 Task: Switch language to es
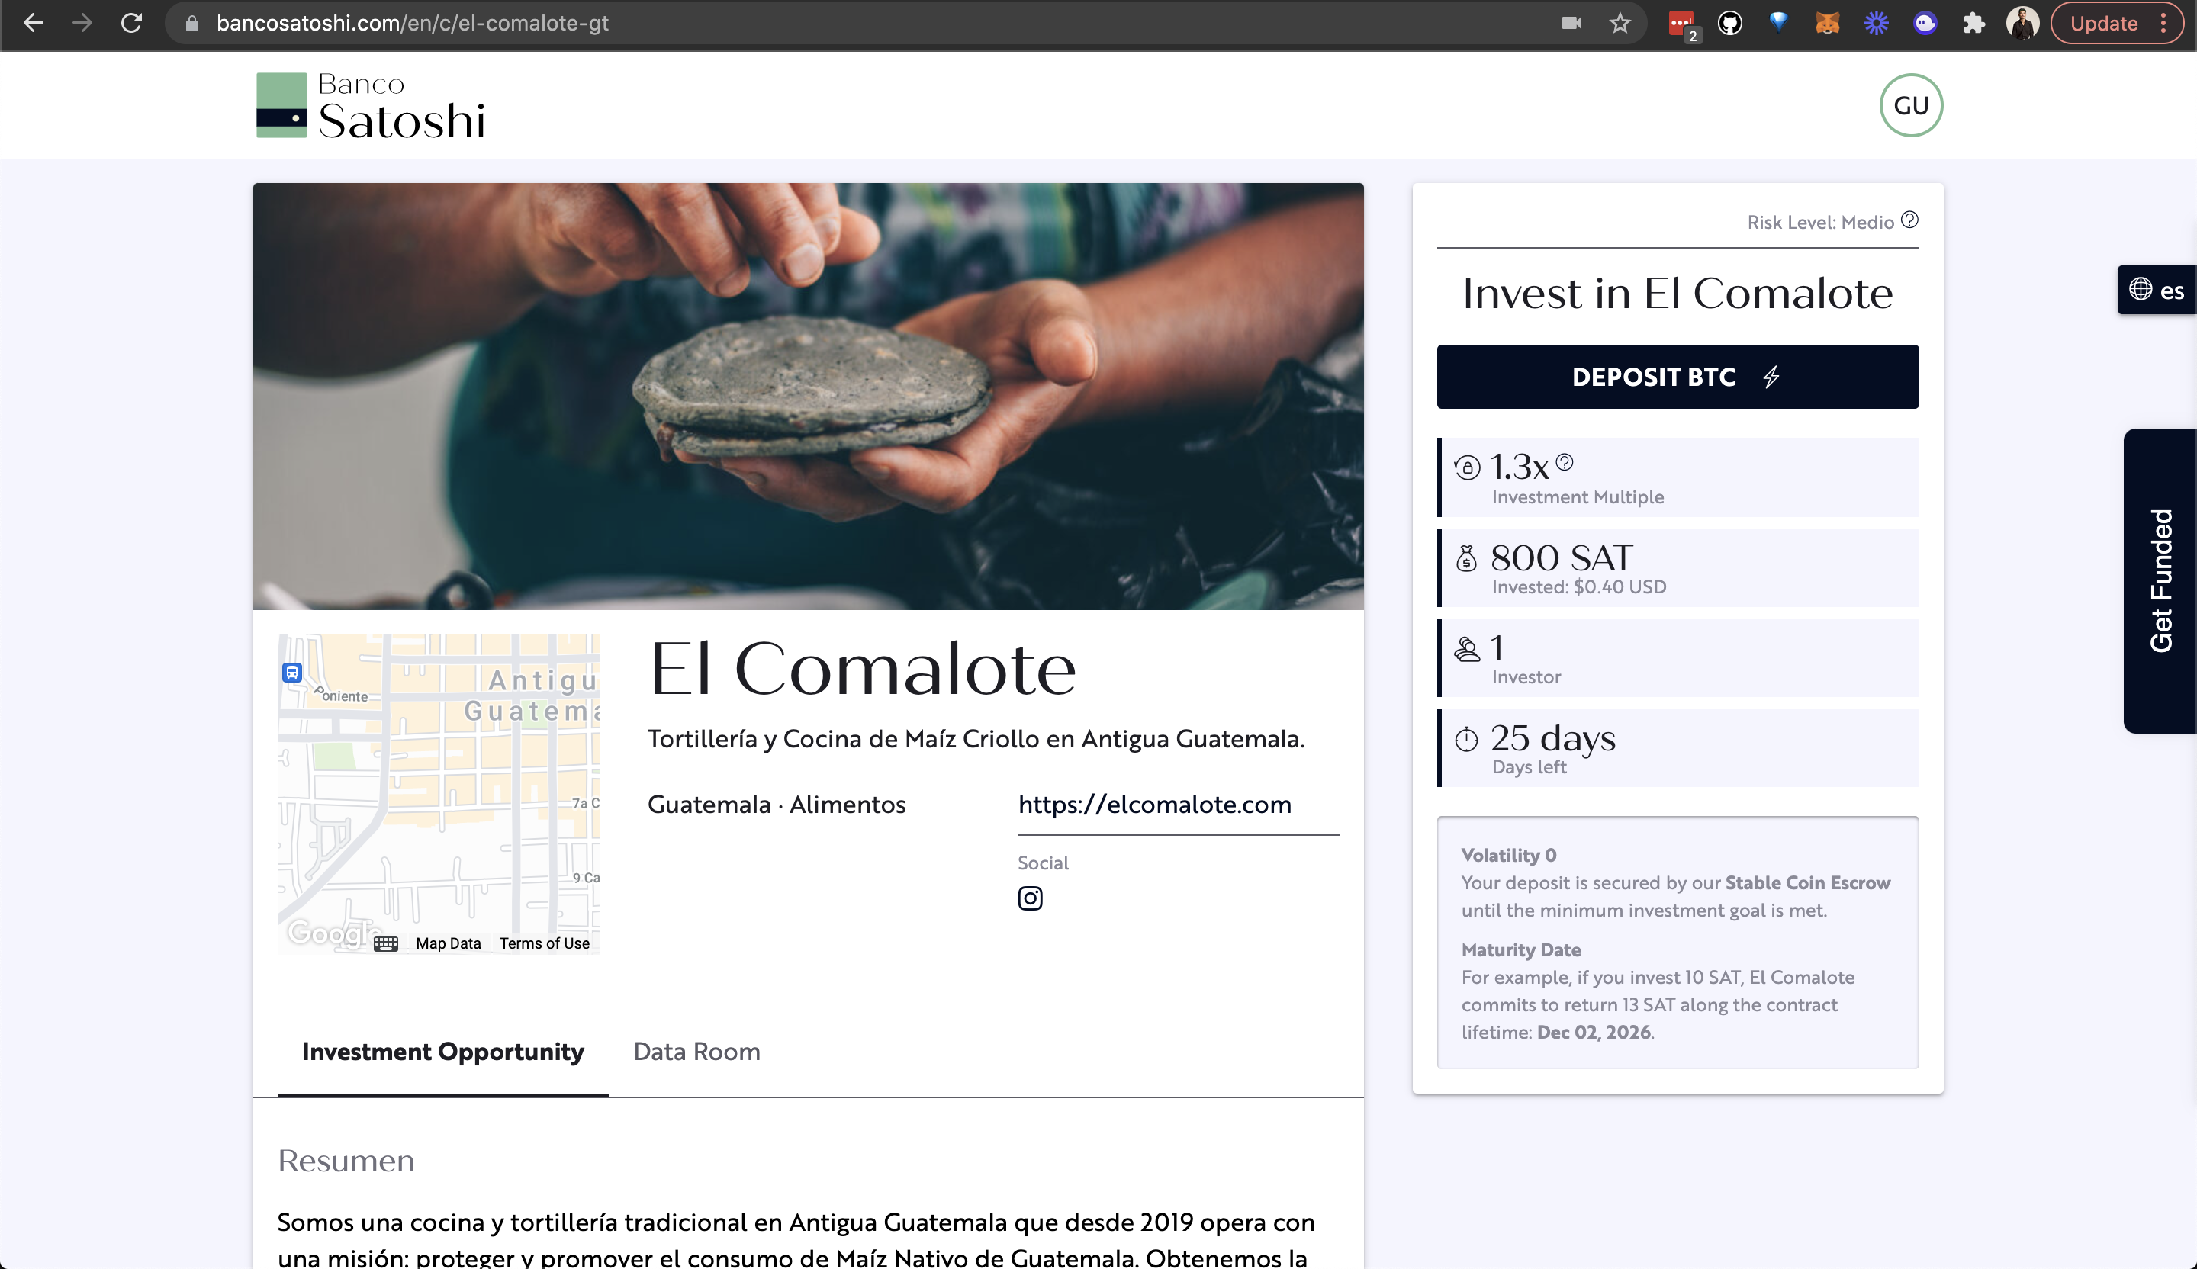point(2157,291)
